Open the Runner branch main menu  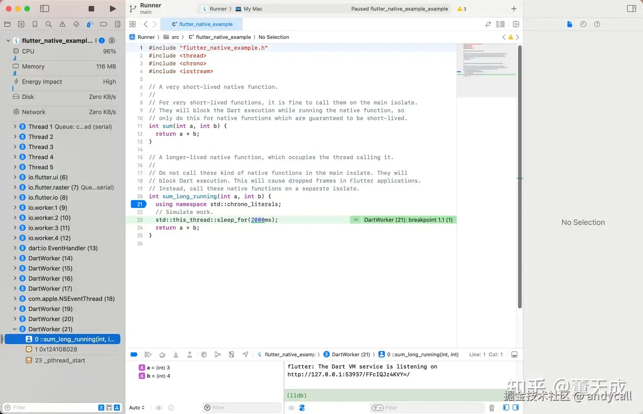[146, 8]
